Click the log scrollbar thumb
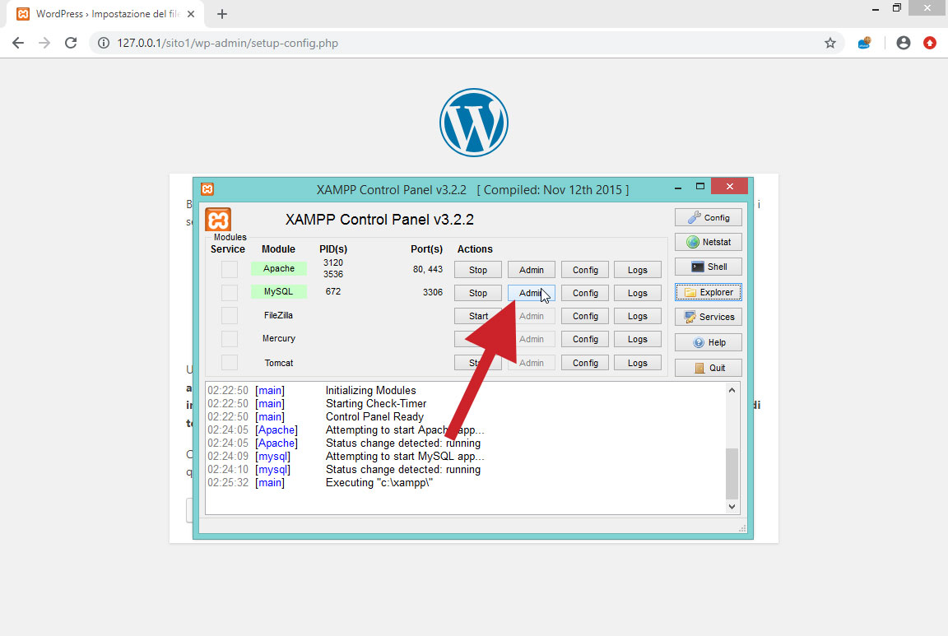Screen dimensions: 948x636 click(x=732, y=473)
